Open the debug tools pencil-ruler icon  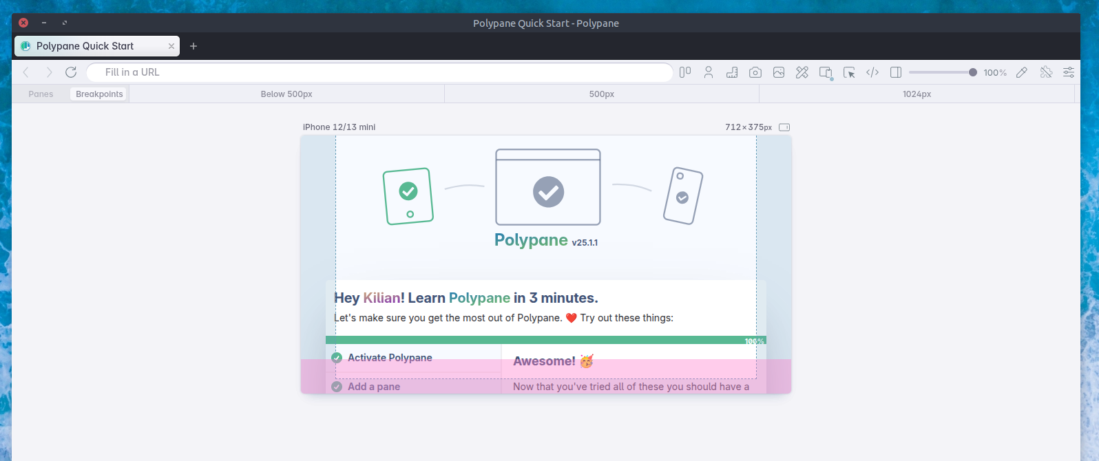802,72
